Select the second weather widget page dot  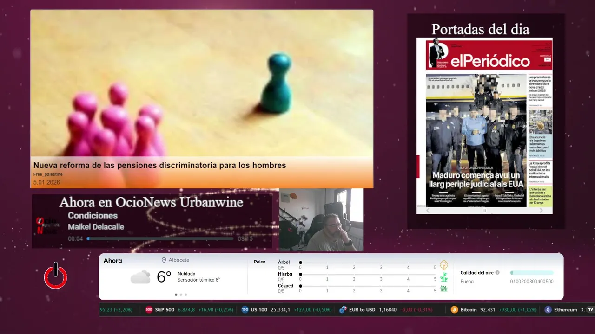(x=181, y=295)
